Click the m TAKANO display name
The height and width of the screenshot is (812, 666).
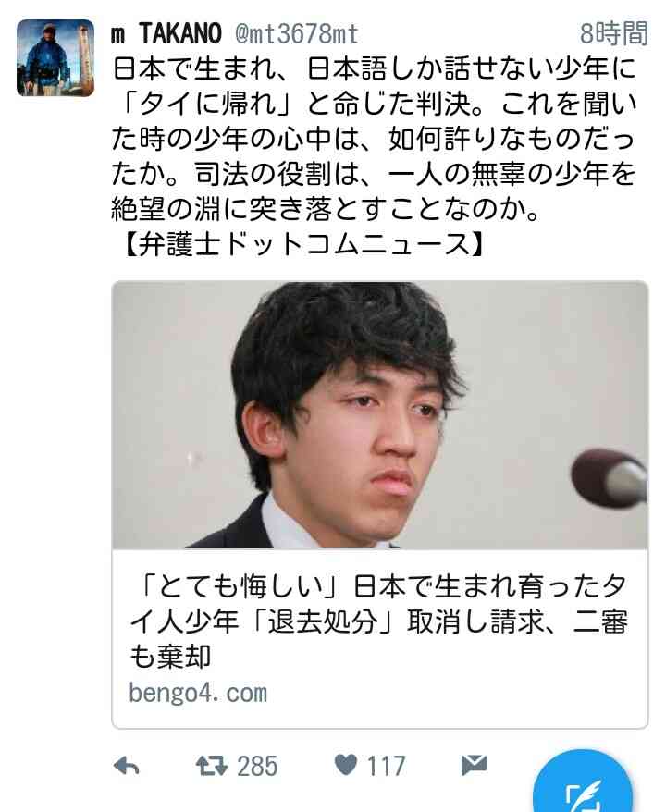click(x=166, y=33)
